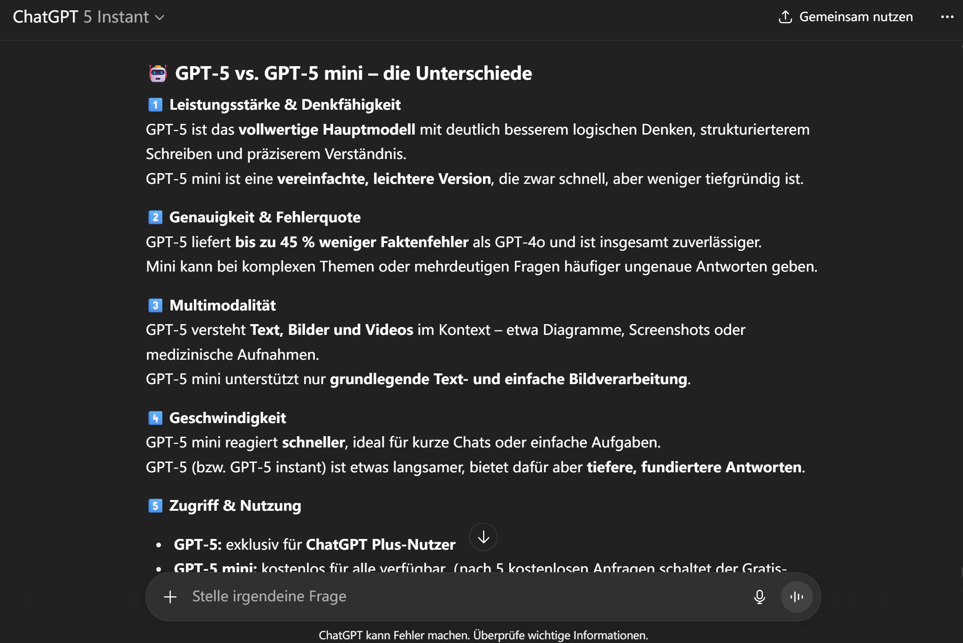The height and width of the screenshot is (643, 963).
Task: Open the three-dot more options menu
Action: coord(947,17)
